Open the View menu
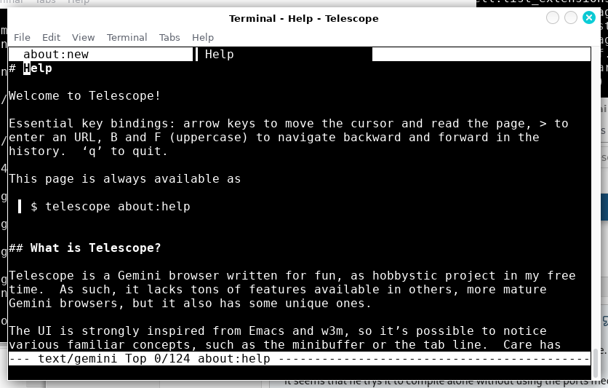 click(83, 37)
